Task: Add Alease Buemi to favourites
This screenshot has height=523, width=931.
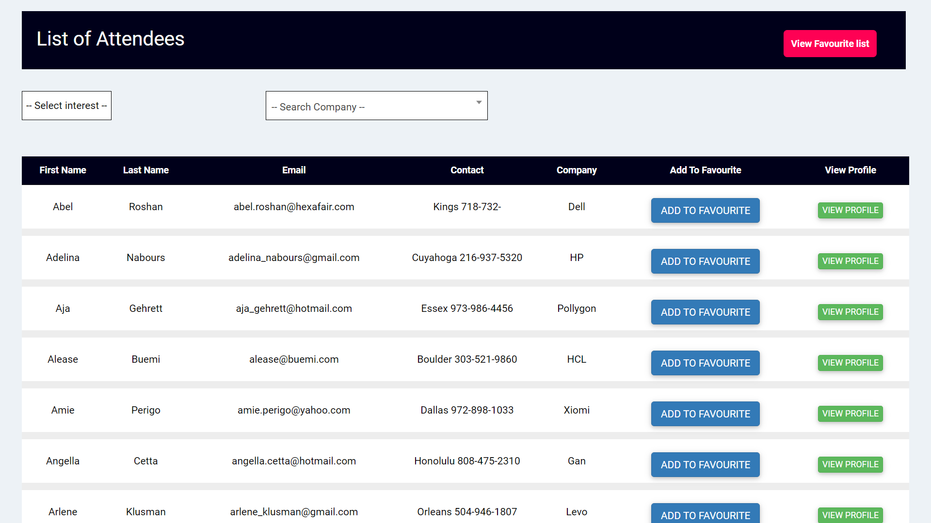Action: pyautogui.click(x=705, y=363)
